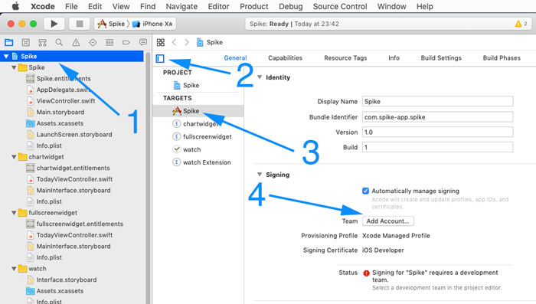This screenshot has width=536, height=304.
Task: Switch to the Build Settings tab
Action: pos(441,58)
